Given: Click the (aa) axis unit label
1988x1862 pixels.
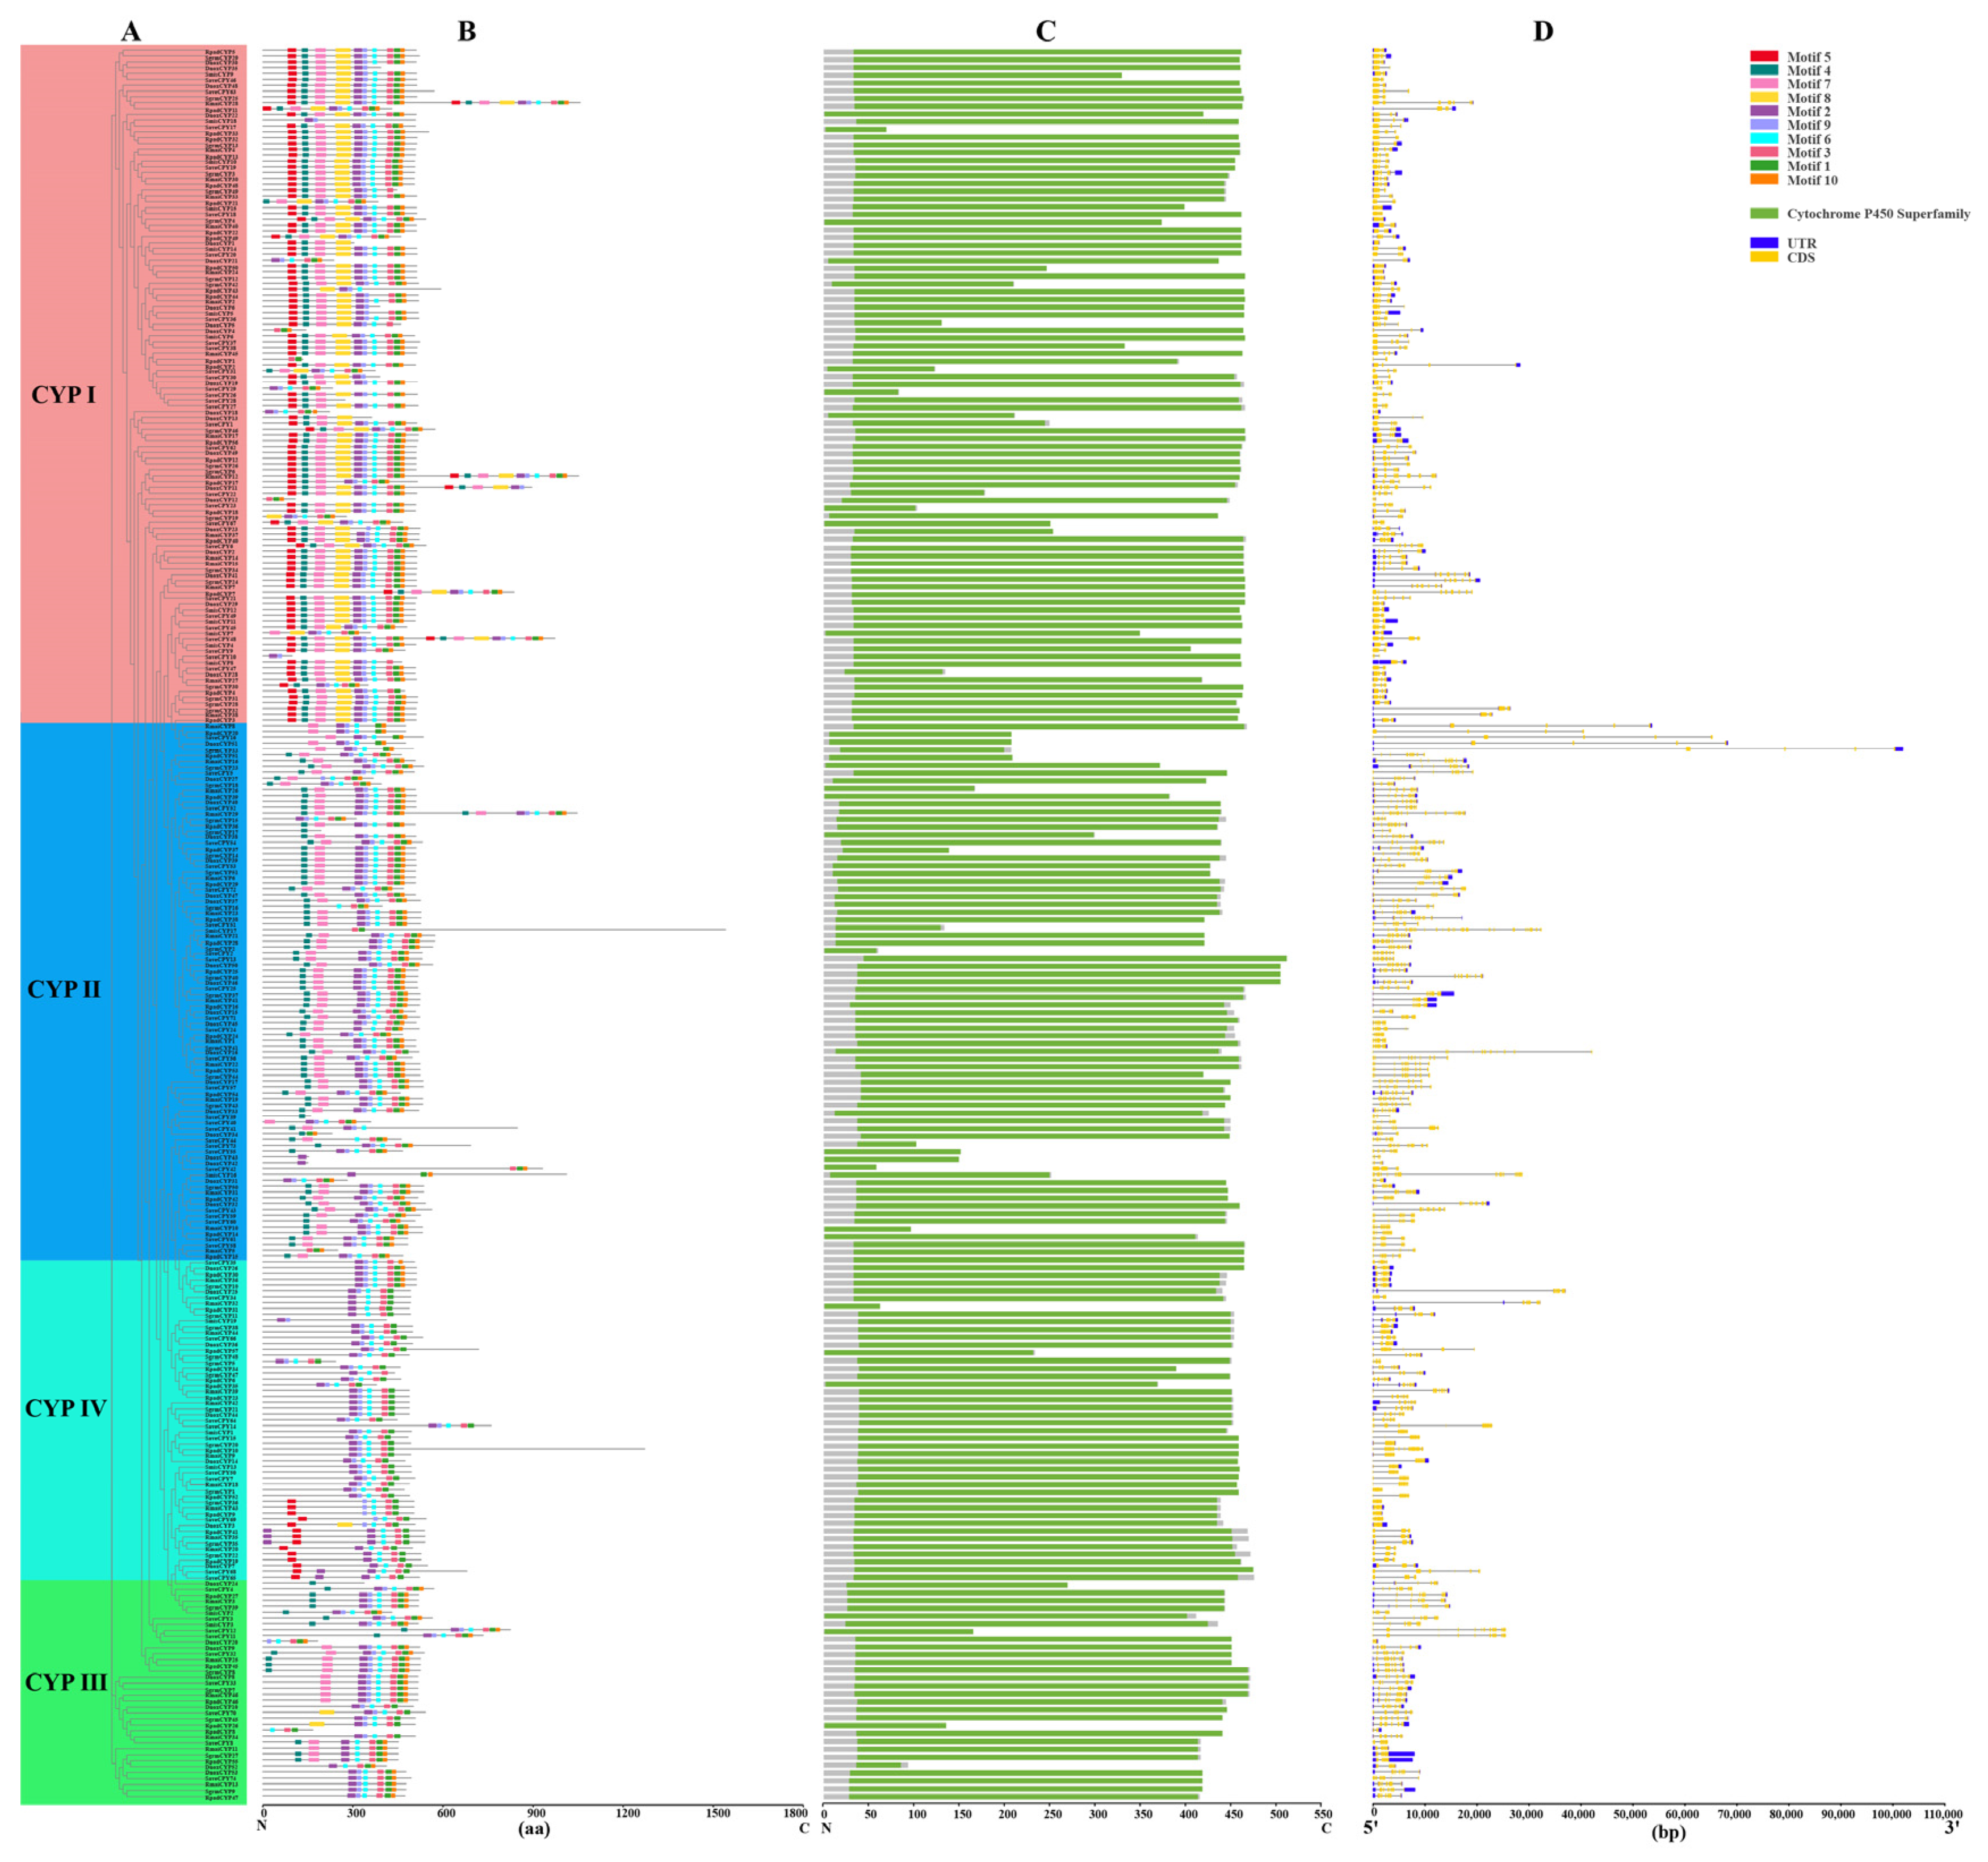Looking at the screenshot, I should (534, 1831).
